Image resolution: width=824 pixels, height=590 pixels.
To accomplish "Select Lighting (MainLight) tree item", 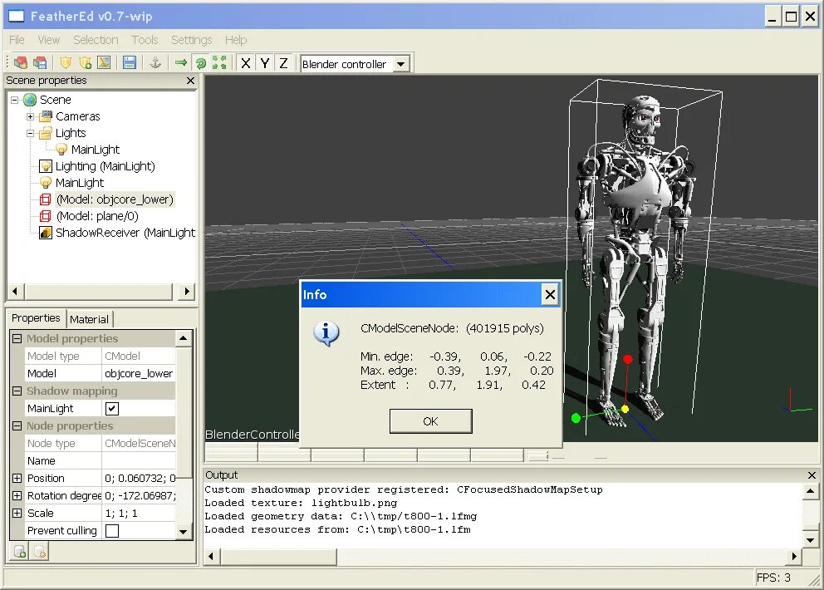I will tap(105, 167).
